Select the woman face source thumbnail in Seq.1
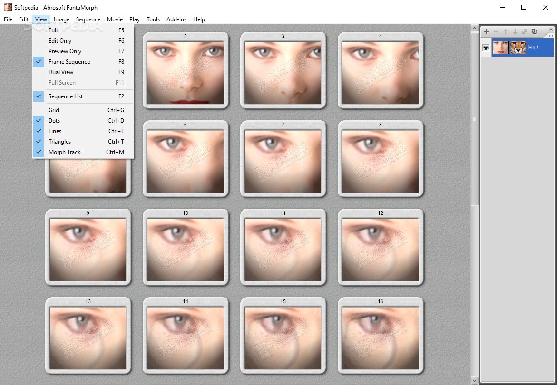Image resolution: width=557 pixels, height=385 pixels. click(x=500, y=48)
